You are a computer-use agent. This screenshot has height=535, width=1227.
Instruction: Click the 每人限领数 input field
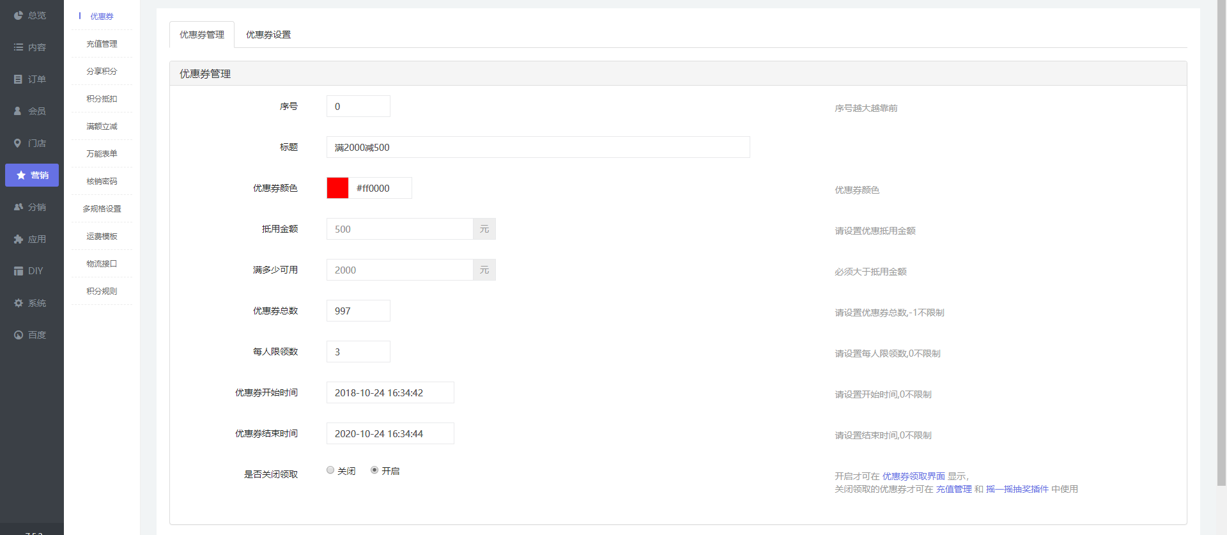359,352
